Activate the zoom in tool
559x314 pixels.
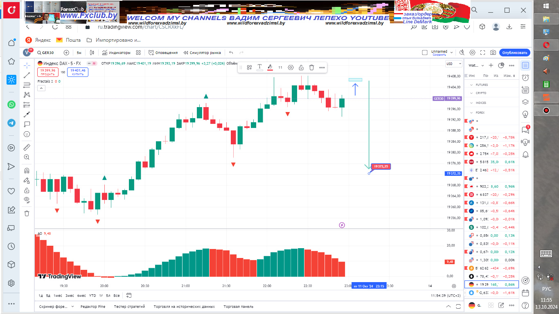(27, 157)
